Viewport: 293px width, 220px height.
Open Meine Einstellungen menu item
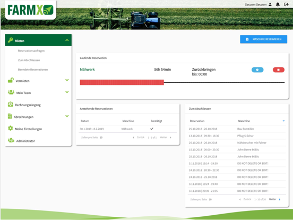coord(29,129)
